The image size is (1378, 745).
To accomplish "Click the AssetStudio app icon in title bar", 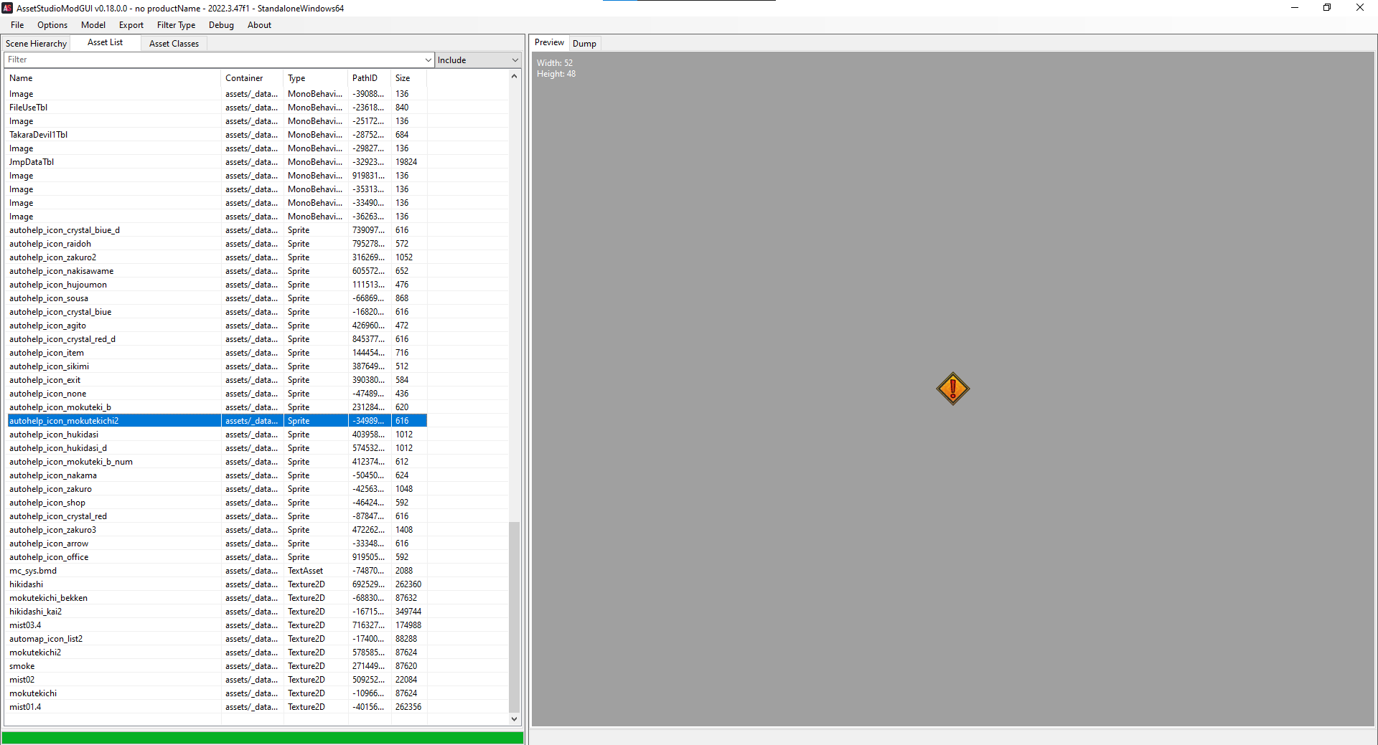I will tap(8, 8).
